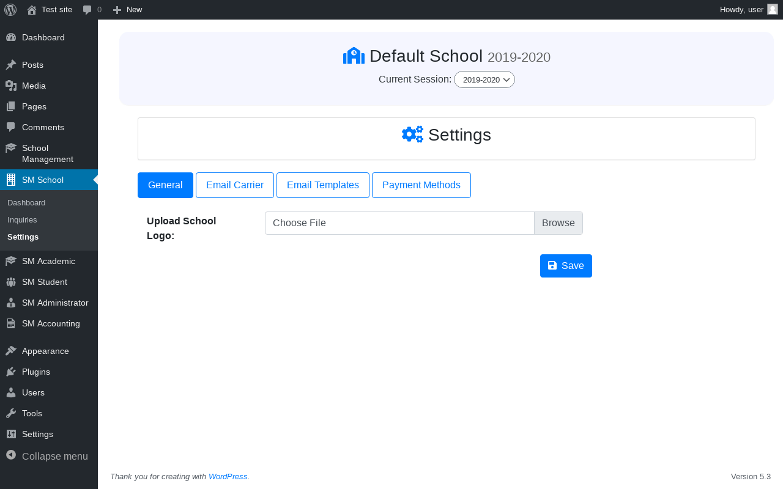
Task: Select the Payment Methods tab
Action: coord(421,185)
